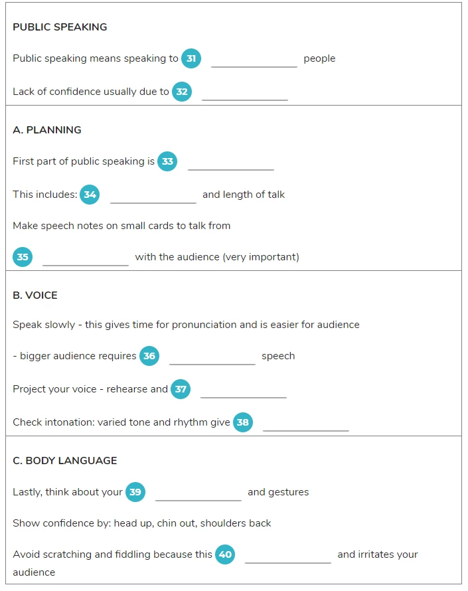The width and height of the screenshot is (468, 591).
Task: Click the blank after 'public speaking is'
Action: pyautogui.click(x=231, y=163)
